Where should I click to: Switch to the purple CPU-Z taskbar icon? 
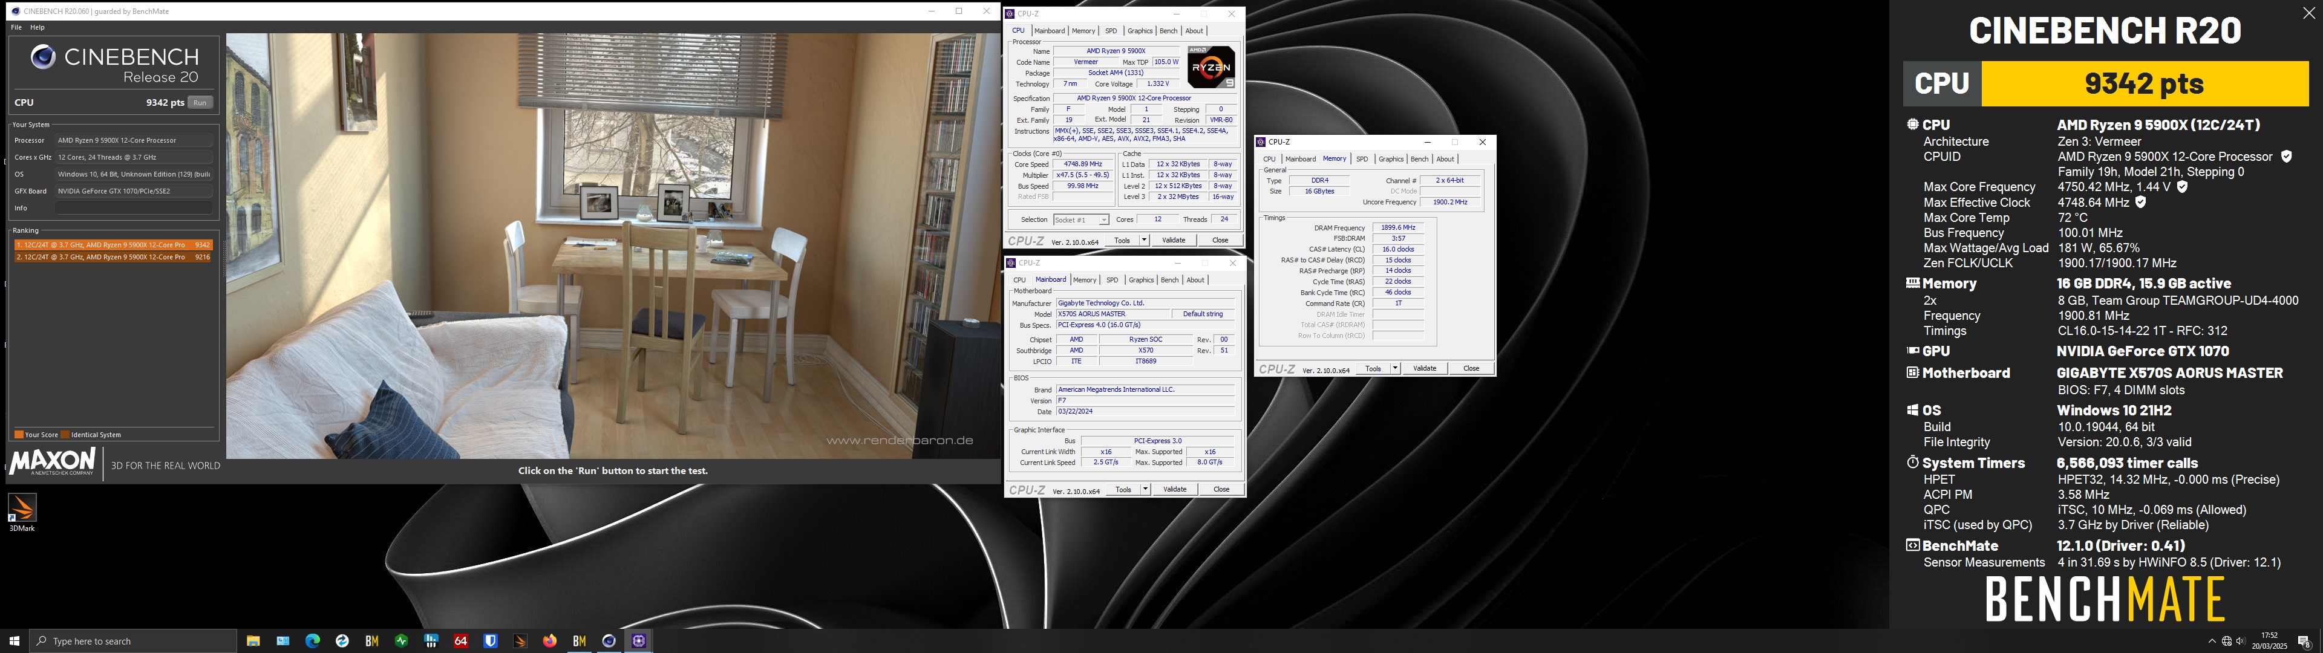(638, 642)
